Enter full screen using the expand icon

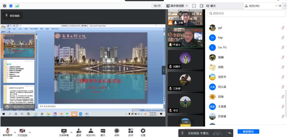point(194,6)
